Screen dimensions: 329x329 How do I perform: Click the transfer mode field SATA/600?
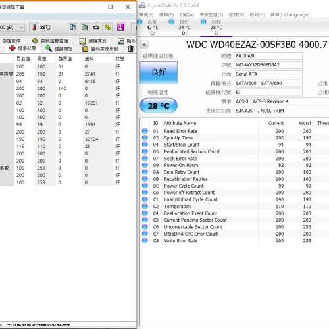(268, 84)
